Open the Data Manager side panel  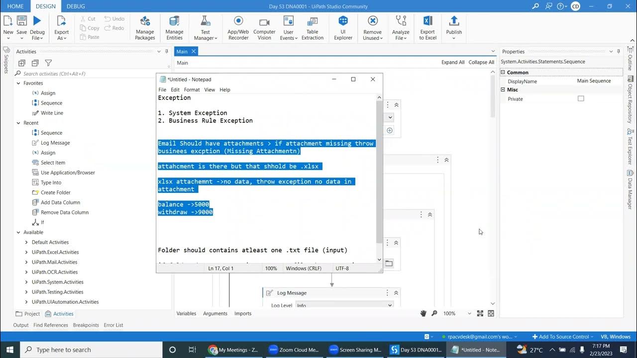point(630,189)
